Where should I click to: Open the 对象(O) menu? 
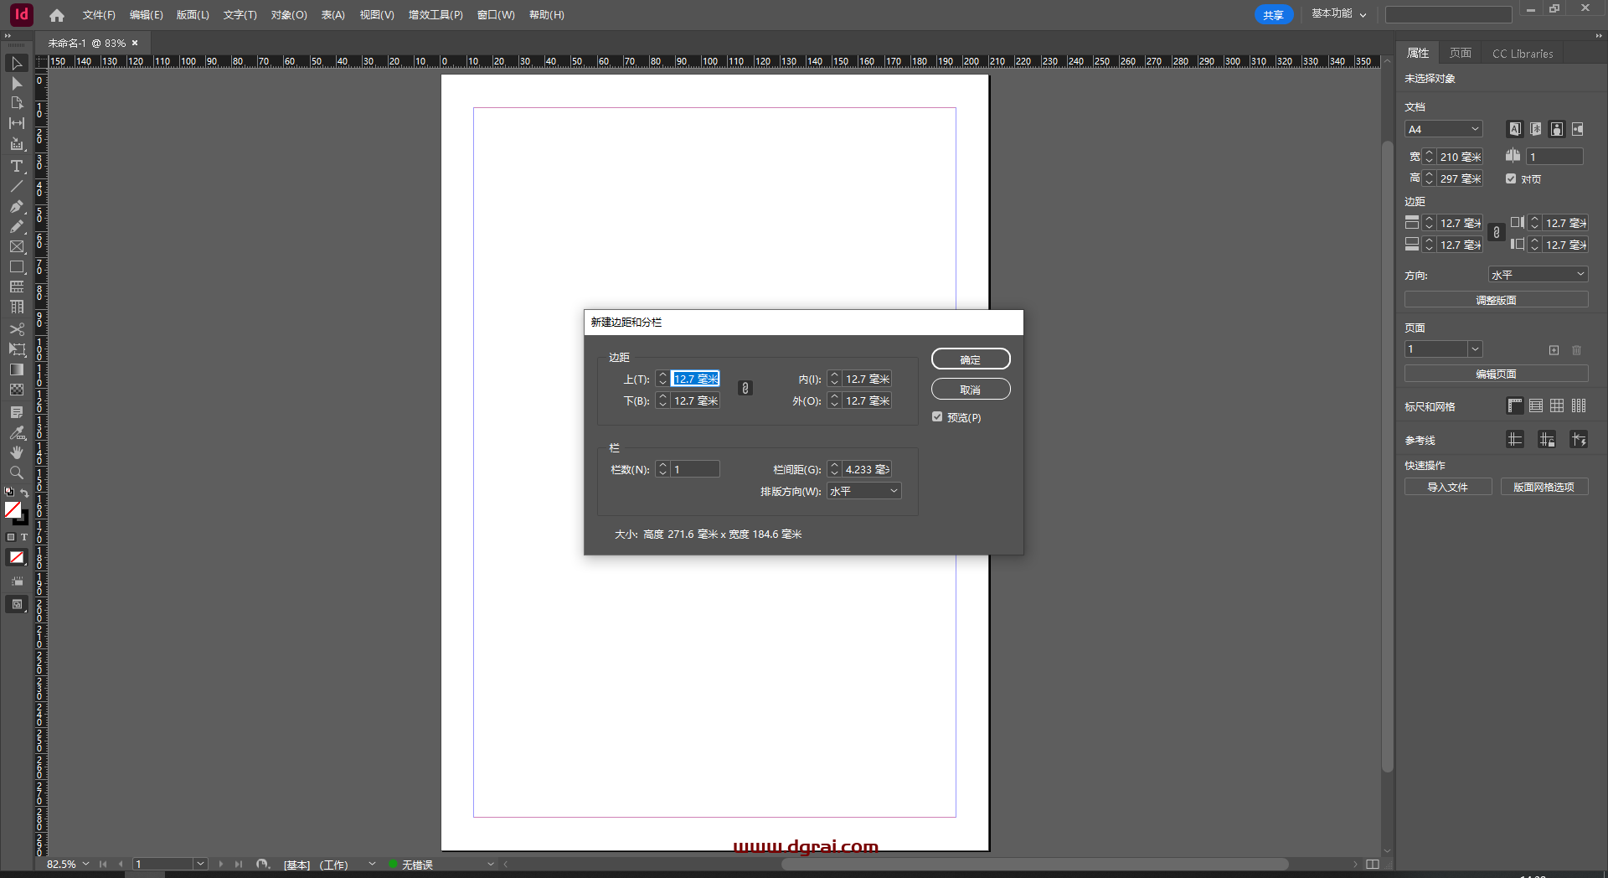coord(289,15)
